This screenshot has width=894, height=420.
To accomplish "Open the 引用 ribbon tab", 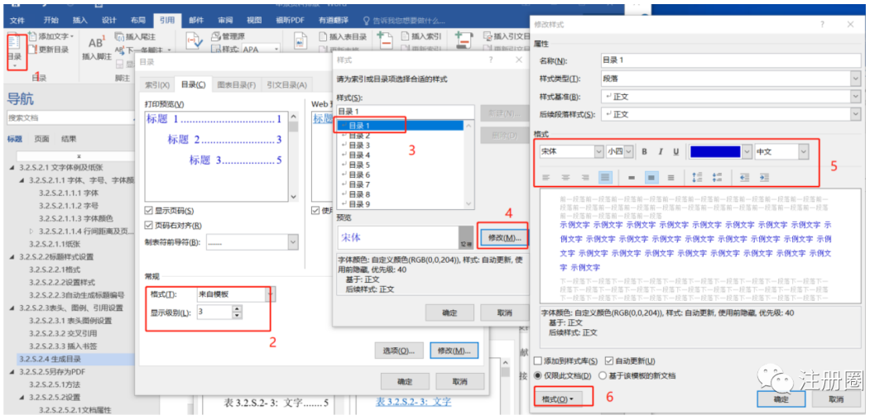I will (x=167, y=20).
